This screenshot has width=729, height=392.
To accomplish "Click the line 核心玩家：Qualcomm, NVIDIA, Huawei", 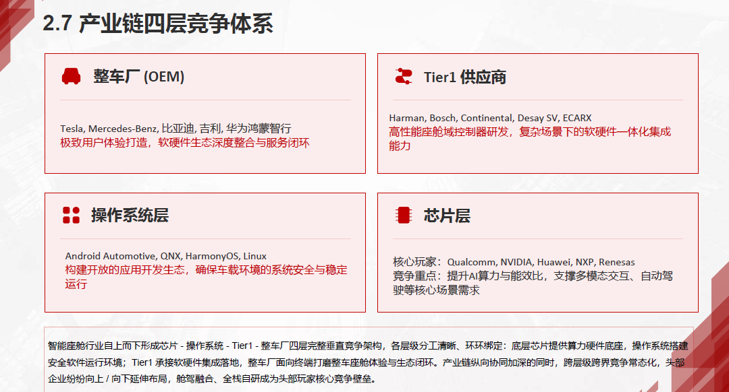I will pyautogui.click(x=514, y=262).
